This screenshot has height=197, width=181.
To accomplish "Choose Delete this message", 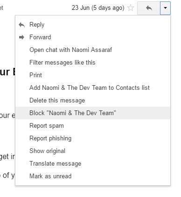I will [x=93, y=101].
